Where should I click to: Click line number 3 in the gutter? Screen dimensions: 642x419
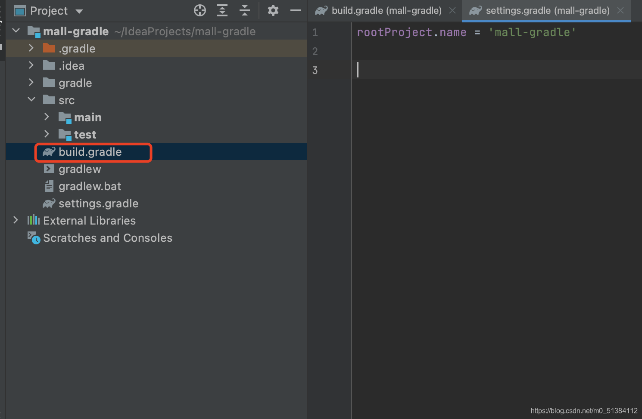click(315, 70)
